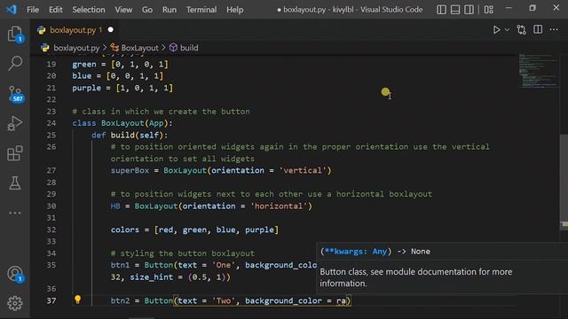Click 'def build(self):' text
The image size is (568, 319).
130,135
